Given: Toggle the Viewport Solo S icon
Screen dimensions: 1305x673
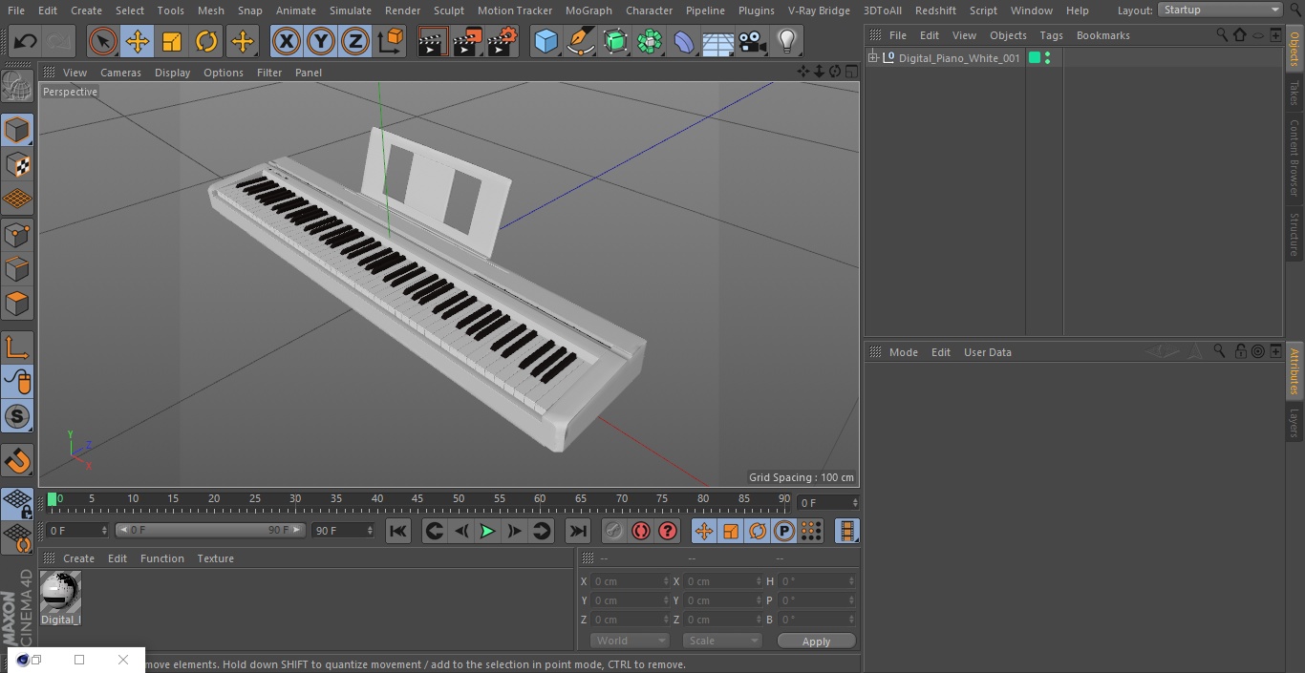Looking at the screenshot, I should pos(17,416).
